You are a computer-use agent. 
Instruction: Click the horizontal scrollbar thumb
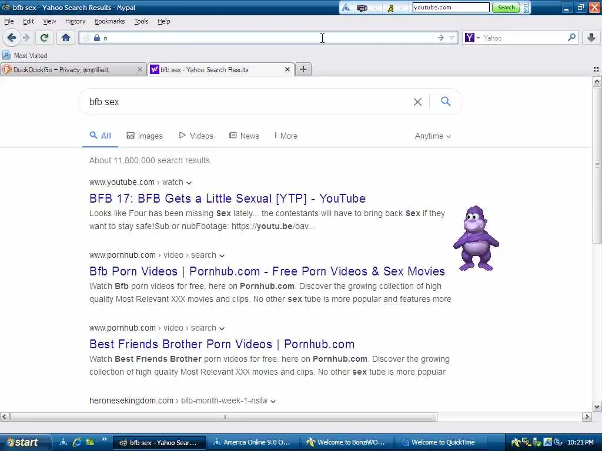pyautogui.click(x=223, y=417)
